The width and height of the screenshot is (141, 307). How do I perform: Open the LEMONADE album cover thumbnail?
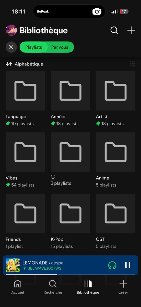[x=13, y=265]
